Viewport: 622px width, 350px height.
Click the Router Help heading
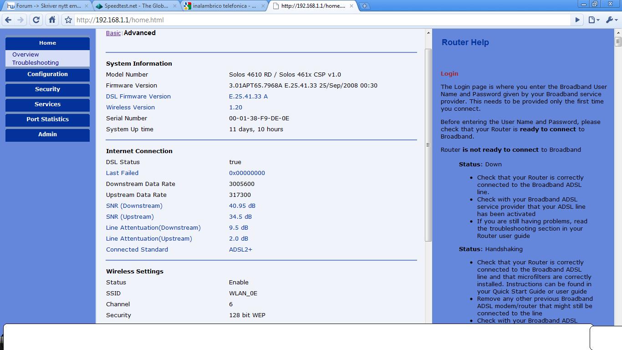[465, 42]
